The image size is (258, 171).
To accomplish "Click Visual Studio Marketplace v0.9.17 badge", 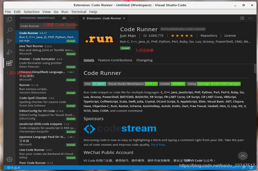I will (x=133, y=84).
